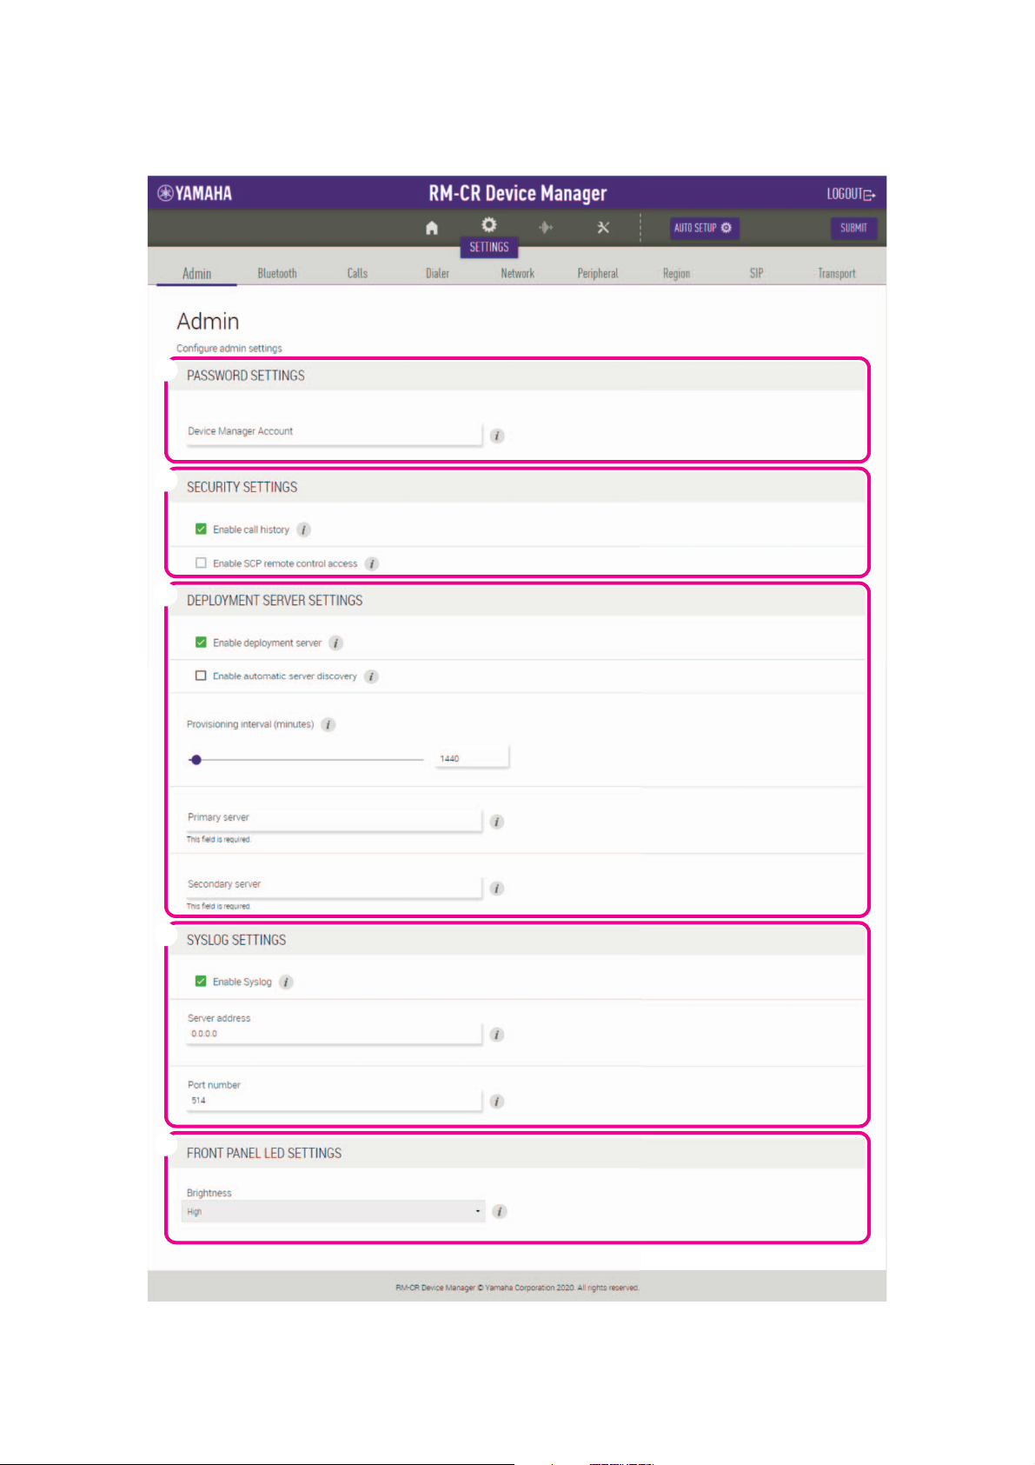The height and width of the screenshot is (1465, 1035).
Task: Open the Brightness dropdown
Action: coord(334,1211)
